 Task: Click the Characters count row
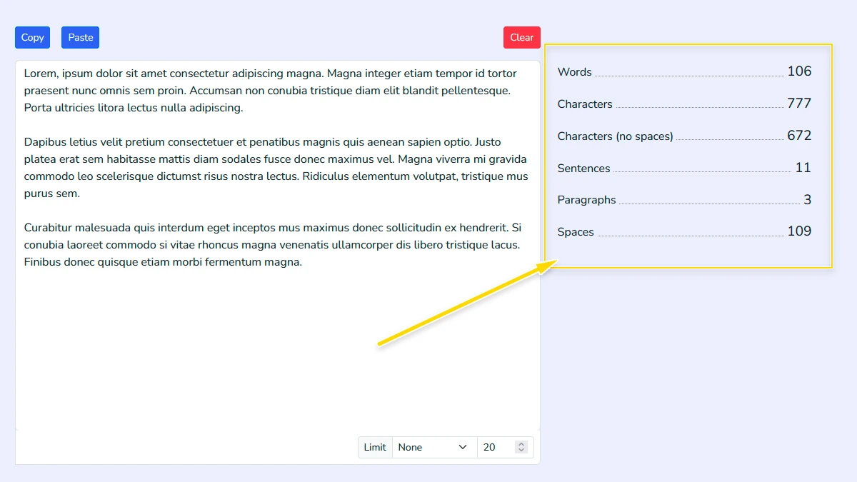[x=682, y=103]
